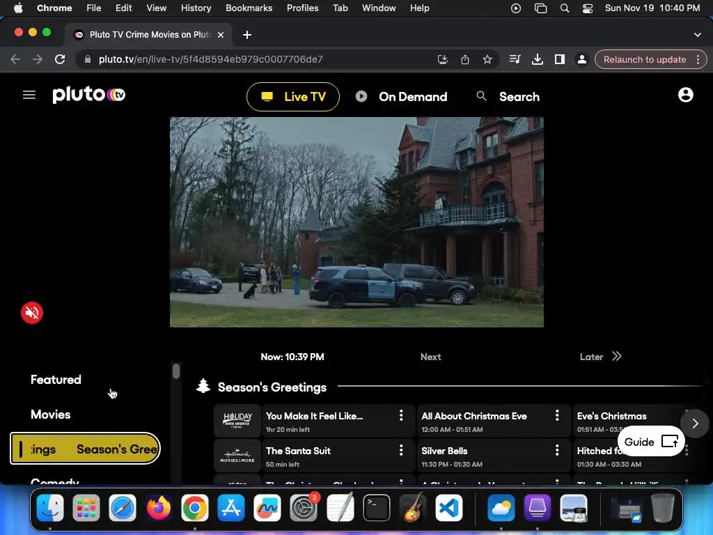
Task: Select the Movies category
Action: (x=50, y=414)
